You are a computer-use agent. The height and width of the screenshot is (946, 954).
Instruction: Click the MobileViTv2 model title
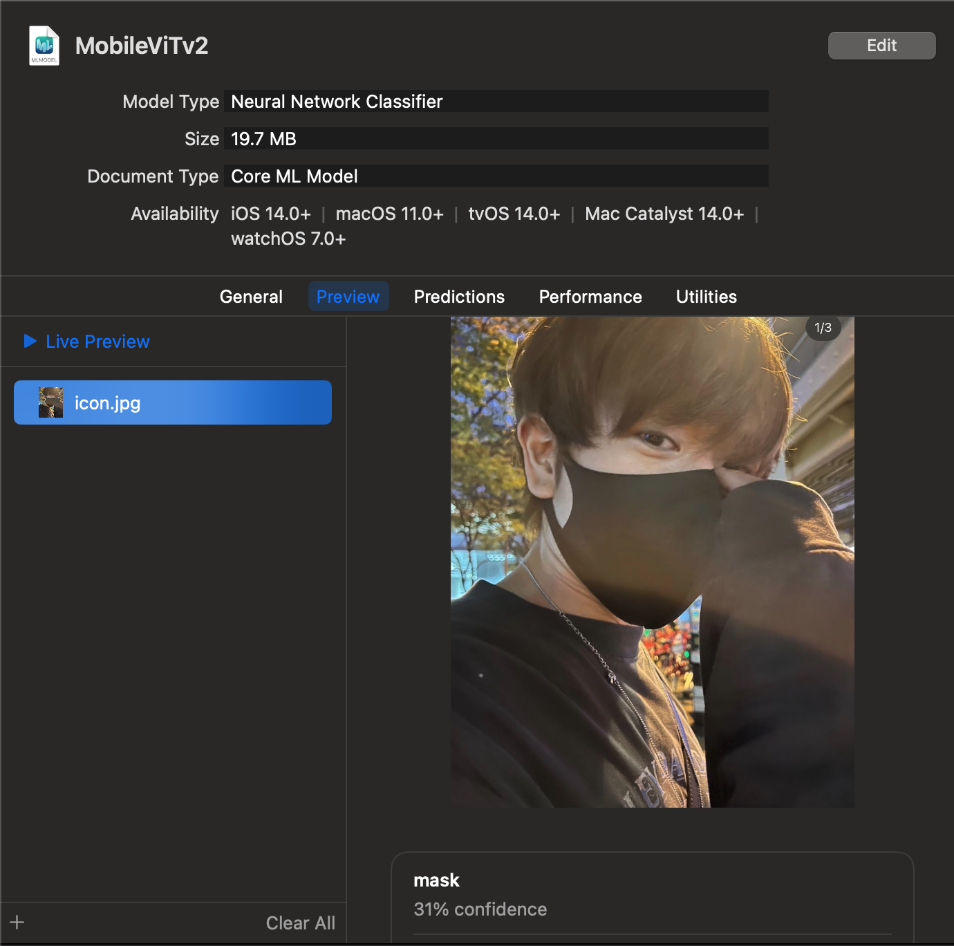tap(142, 46)
